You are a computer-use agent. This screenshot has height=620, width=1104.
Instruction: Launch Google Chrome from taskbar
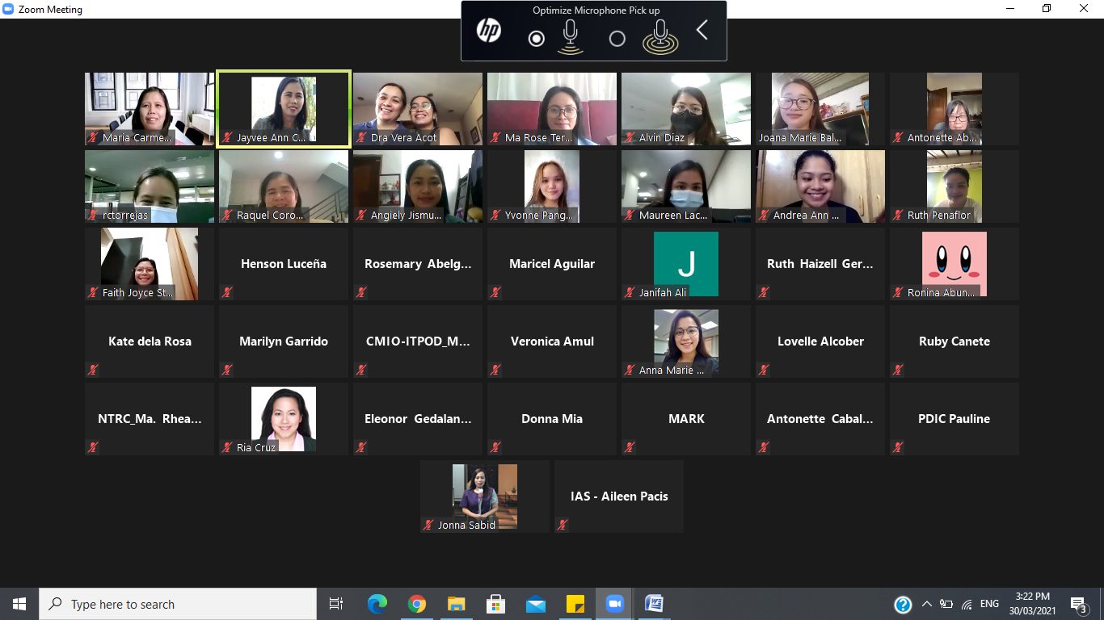(x=416, y=604)
